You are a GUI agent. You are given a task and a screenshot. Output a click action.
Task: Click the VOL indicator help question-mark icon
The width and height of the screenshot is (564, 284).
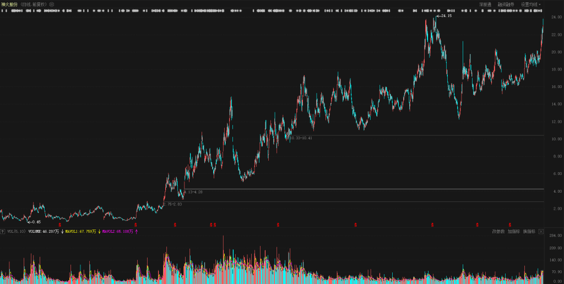[x=3, y=232]
